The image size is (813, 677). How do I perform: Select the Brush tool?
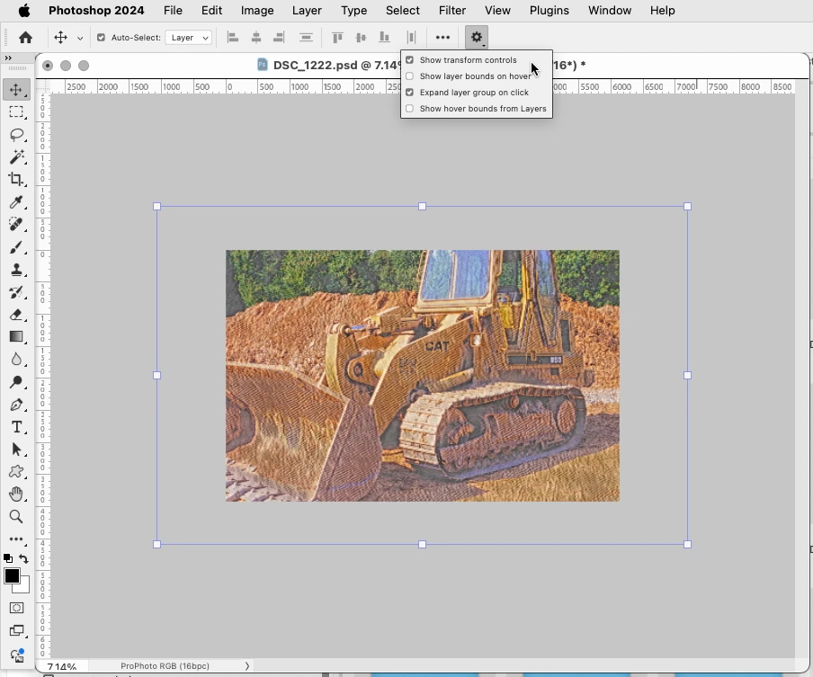16,247
